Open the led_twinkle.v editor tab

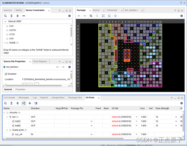coord(131,10)
